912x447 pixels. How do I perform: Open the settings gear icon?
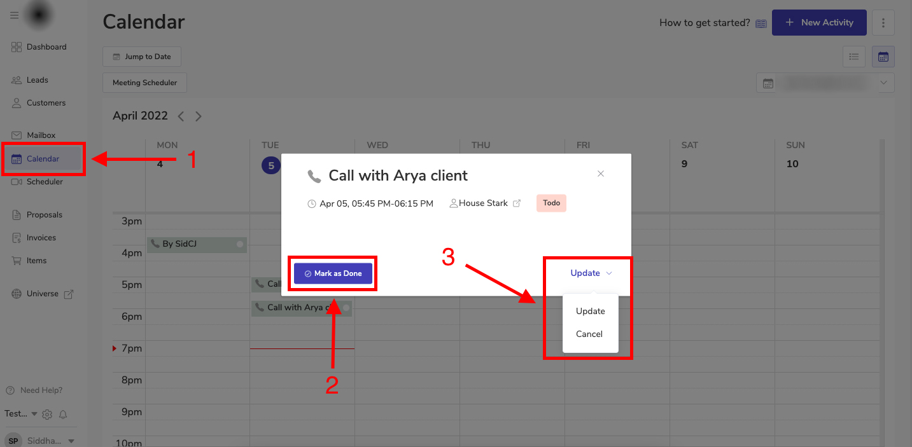47,415
